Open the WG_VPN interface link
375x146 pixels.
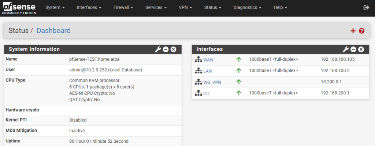[212, 82]
